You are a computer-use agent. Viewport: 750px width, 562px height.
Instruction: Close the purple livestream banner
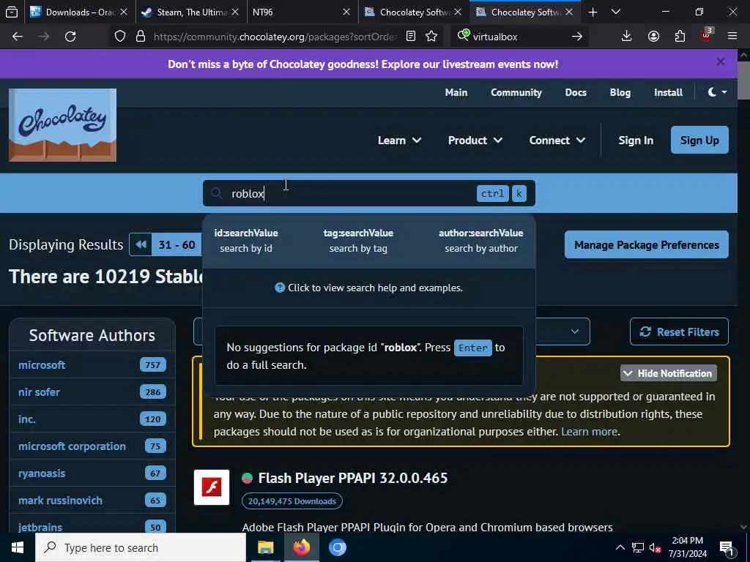[x=721, y=61]
